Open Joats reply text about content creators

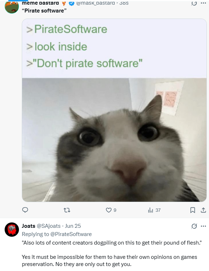[x=112, y=254]
